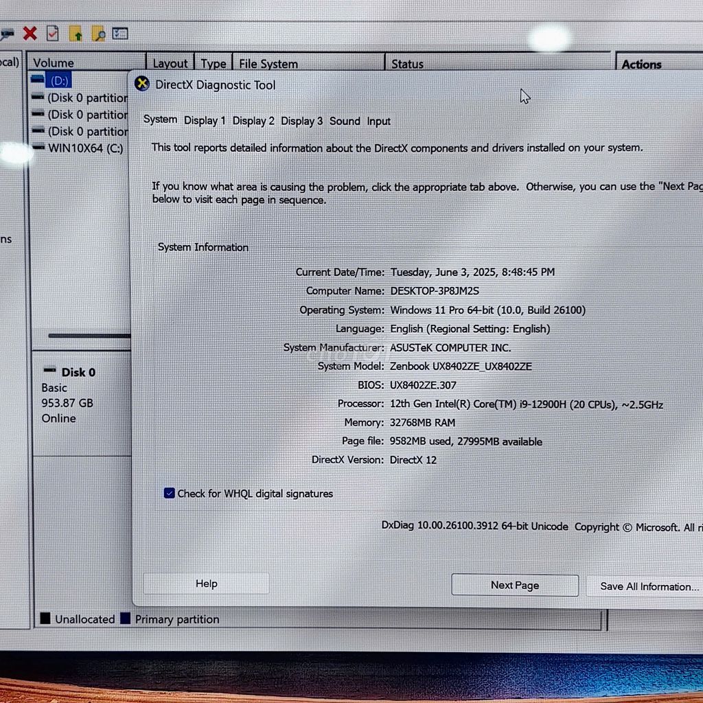Viewport: 703px width, 703px height.
Task: Click the System Information group heading
Action: (203, 247)
